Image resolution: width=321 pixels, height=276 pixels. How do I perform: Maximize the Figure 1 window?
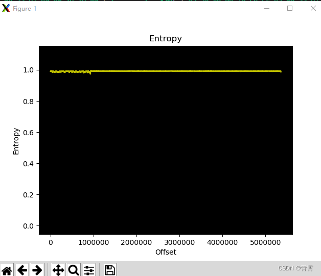(x=290, y=8)
